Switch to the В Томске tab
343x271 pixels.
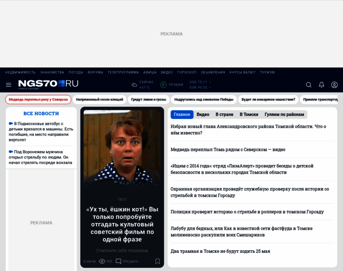click(x=249, y=114)
